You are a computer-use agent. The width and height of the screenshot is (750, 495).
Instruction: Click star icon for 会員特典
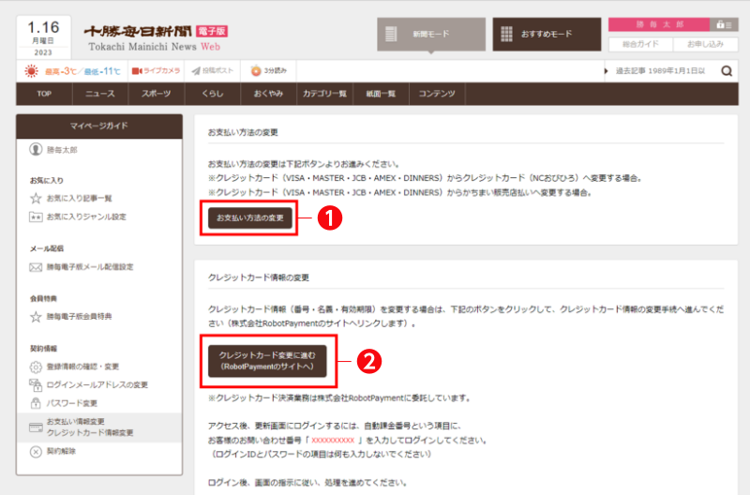(x=36, y=317)
